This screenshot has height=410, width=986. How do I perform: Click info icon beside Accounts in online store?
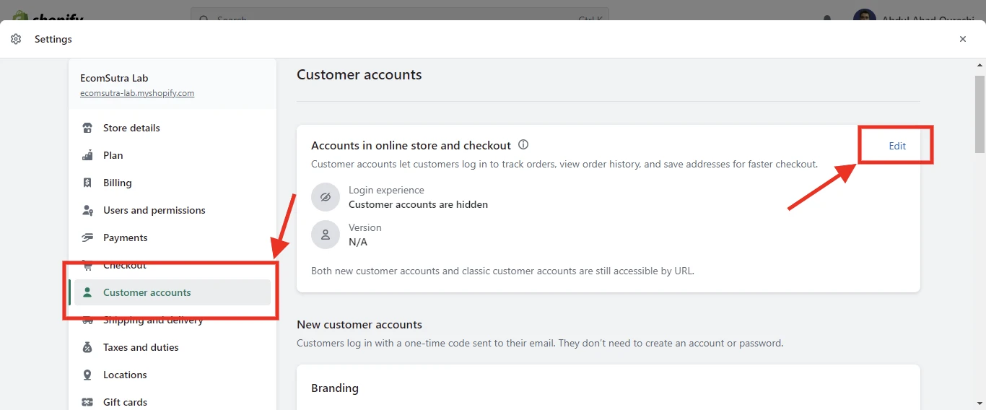(x=523, y=144)
